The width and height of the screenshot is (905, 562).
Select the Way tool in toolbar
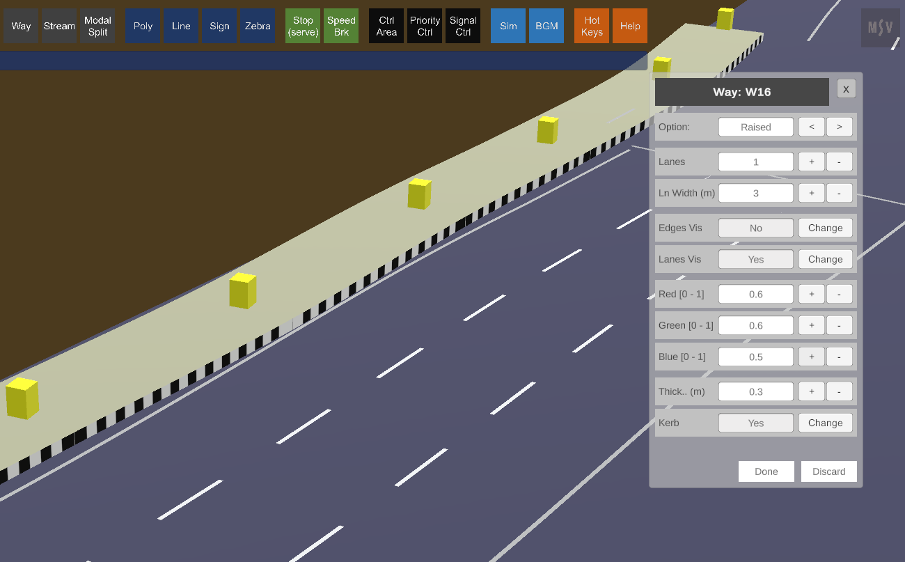pyautogui.click(x=21, y=26)
